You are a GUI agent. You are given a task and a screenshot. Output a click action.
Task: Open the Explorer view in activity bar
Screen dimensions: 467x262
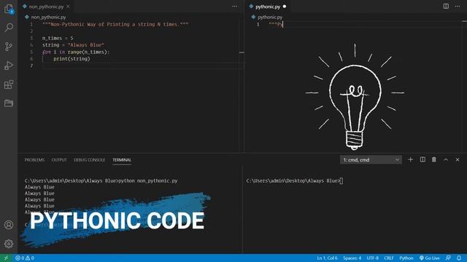[x=9, y=9]
